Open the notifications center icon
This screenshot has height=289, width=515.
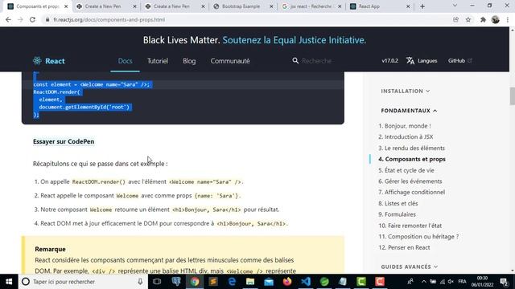point(505,282)
